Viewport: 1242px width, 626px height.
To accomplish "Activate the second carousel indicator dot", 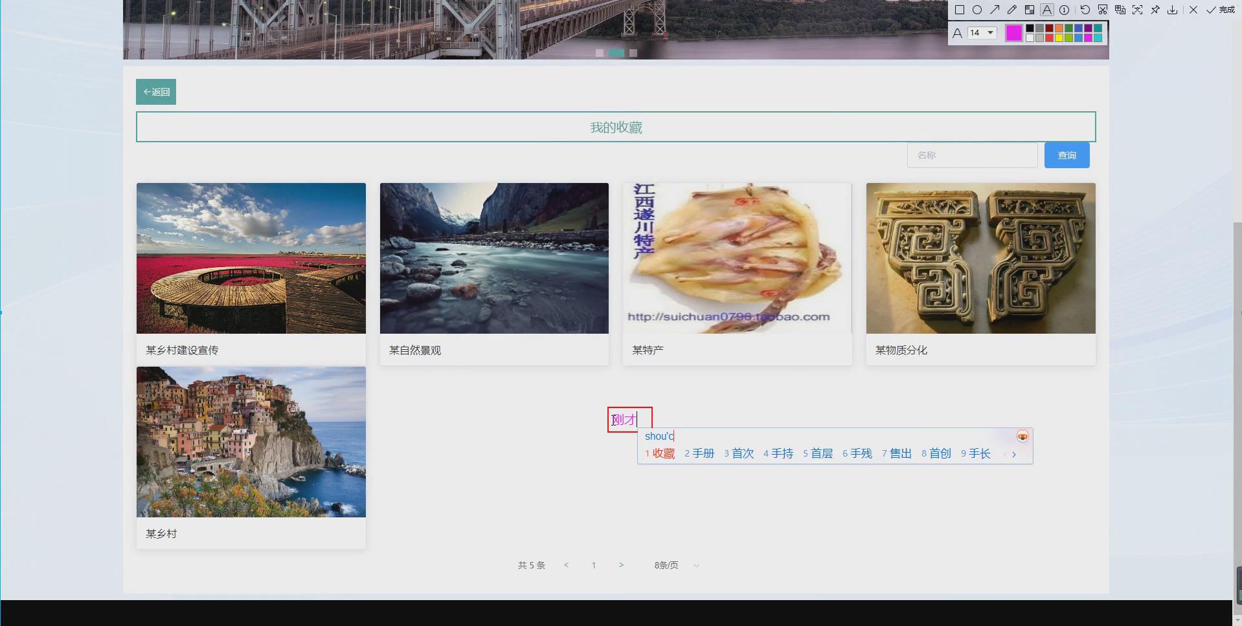I will click(x=616, y=52).
